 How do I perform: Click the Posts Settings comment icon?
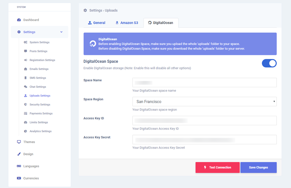25,51
